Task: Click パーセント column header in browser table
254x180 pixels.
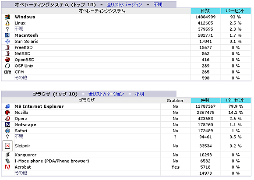Action: pos(236,100)
